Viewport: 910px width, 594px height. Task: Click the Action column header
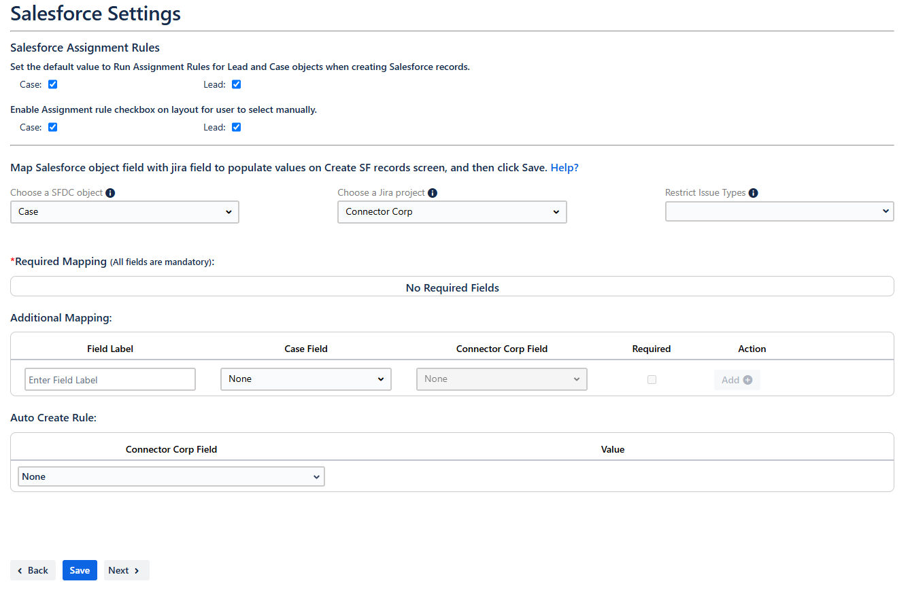[752, 349]
